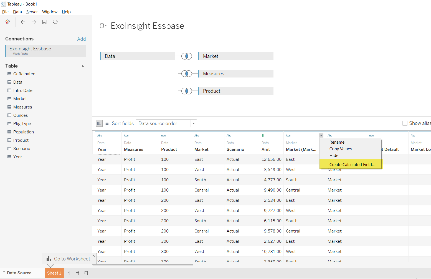The width and height of the screenshot is (431, 279).
Task: Create a new story
Action: [x=86, y=273]
